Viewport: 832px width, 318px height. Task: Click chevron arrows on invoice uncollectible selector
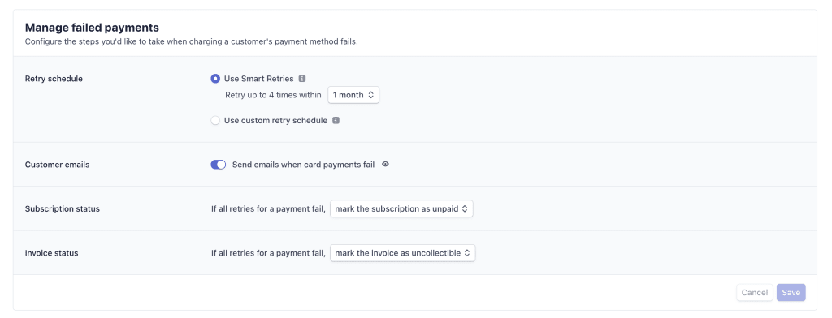(x=467, y=253)
